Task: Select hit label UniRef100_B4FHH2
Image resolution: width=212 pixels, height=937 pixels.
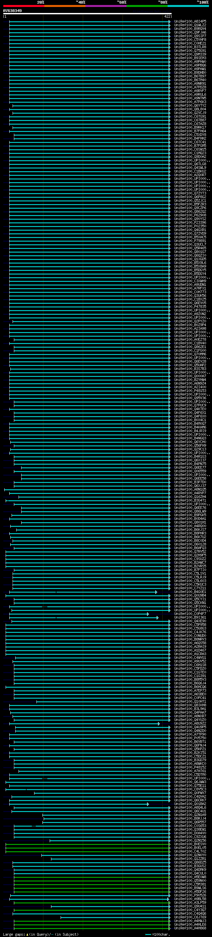Action: [190, 138]
